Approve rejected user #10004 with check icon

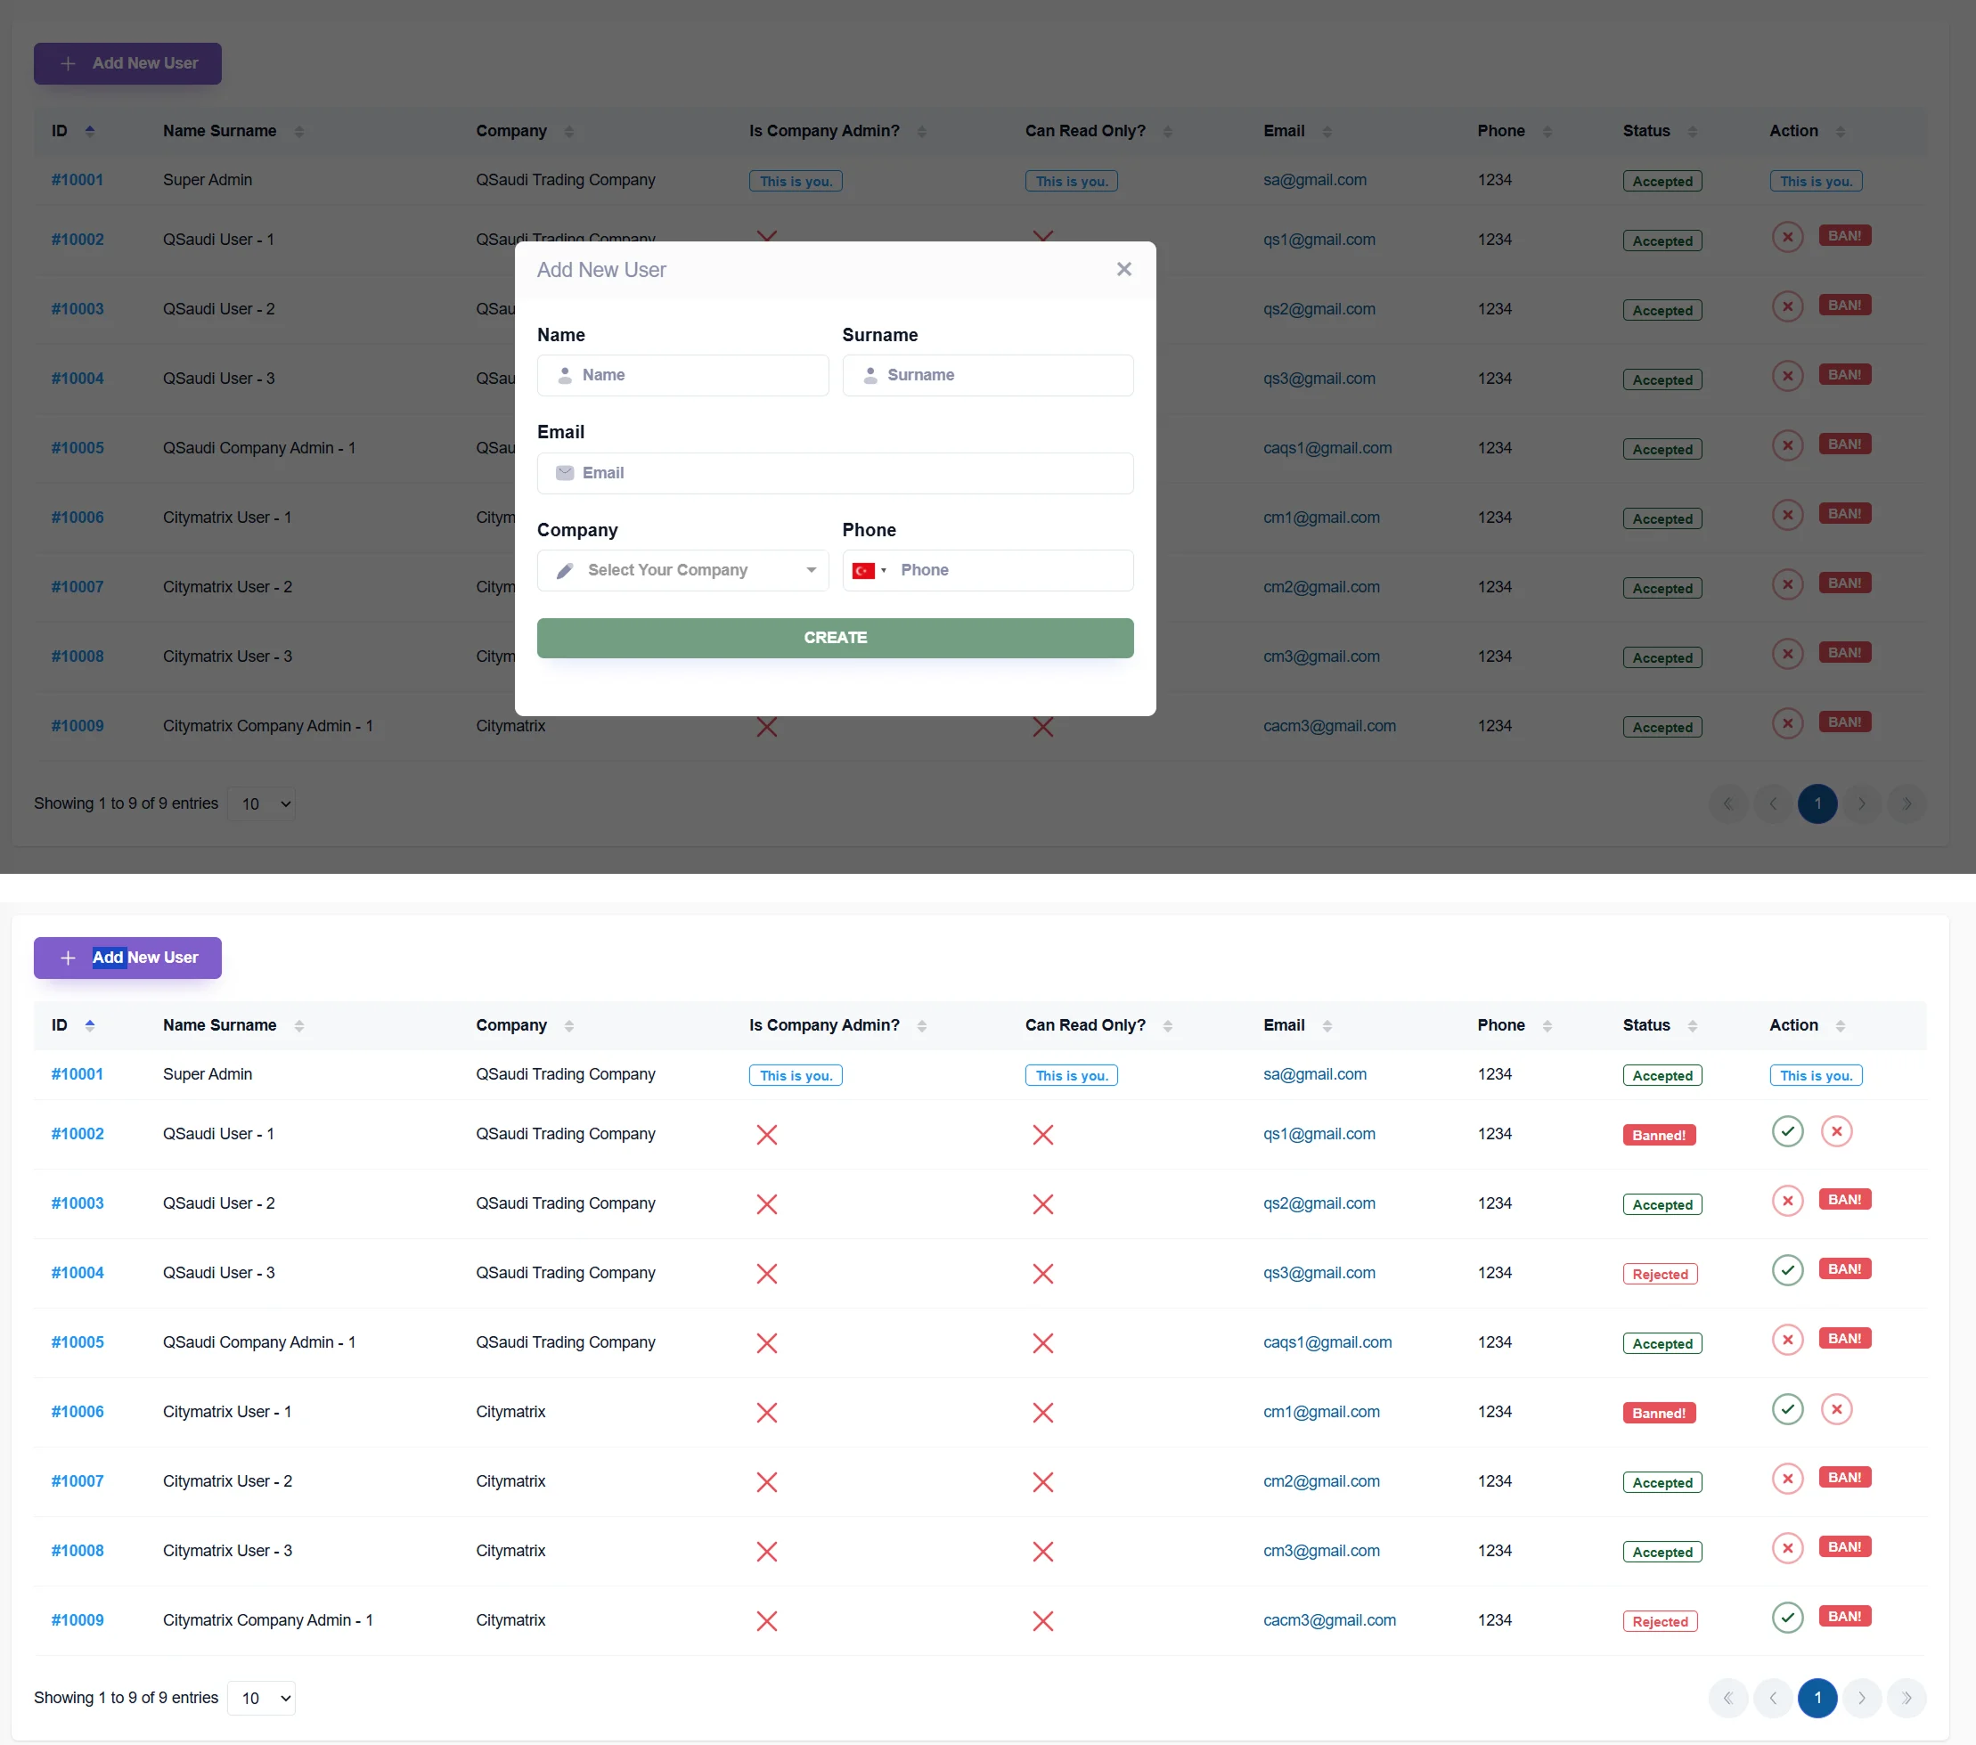(1786, 1270)
